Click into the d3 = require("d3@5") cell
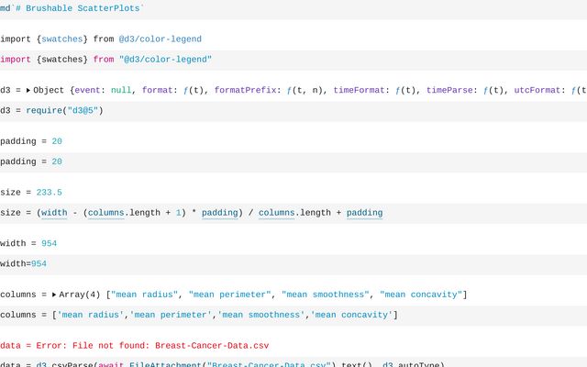The image size is (587, 367). click(x=275, y=110)
